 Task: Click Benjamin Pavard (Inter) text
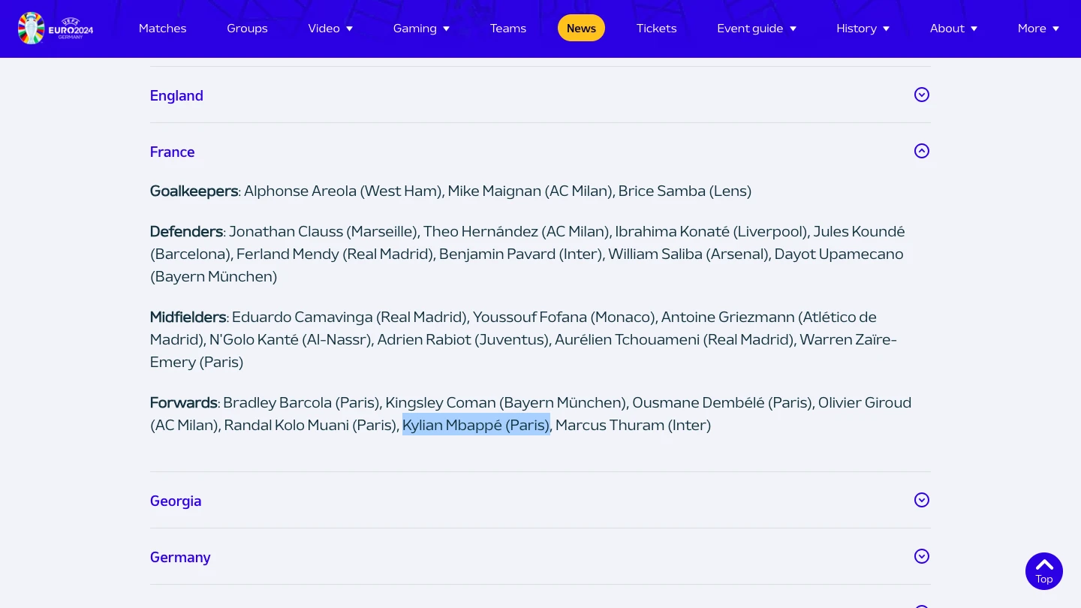[520, 254]
